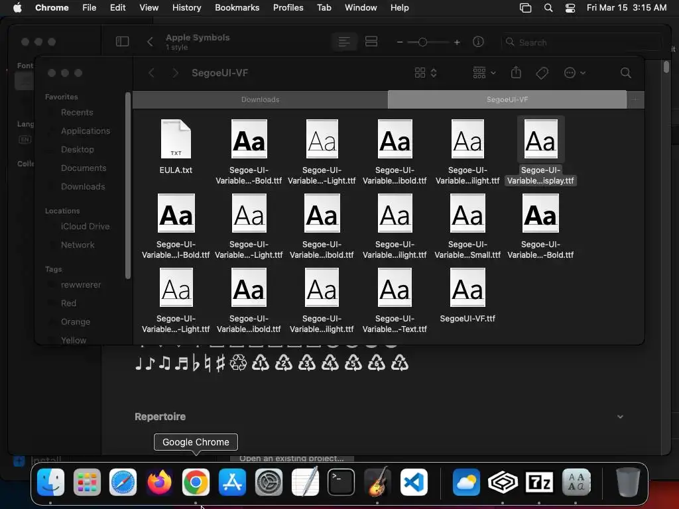The width and height of the screenshot is (679, 509).
Task: Open the Finder more actions menu
Action: coord(575,73)
